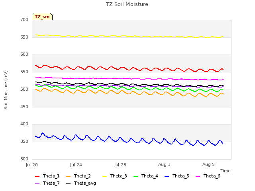
Task: Click the TZ_sm label tab
Action: [42, 17]
